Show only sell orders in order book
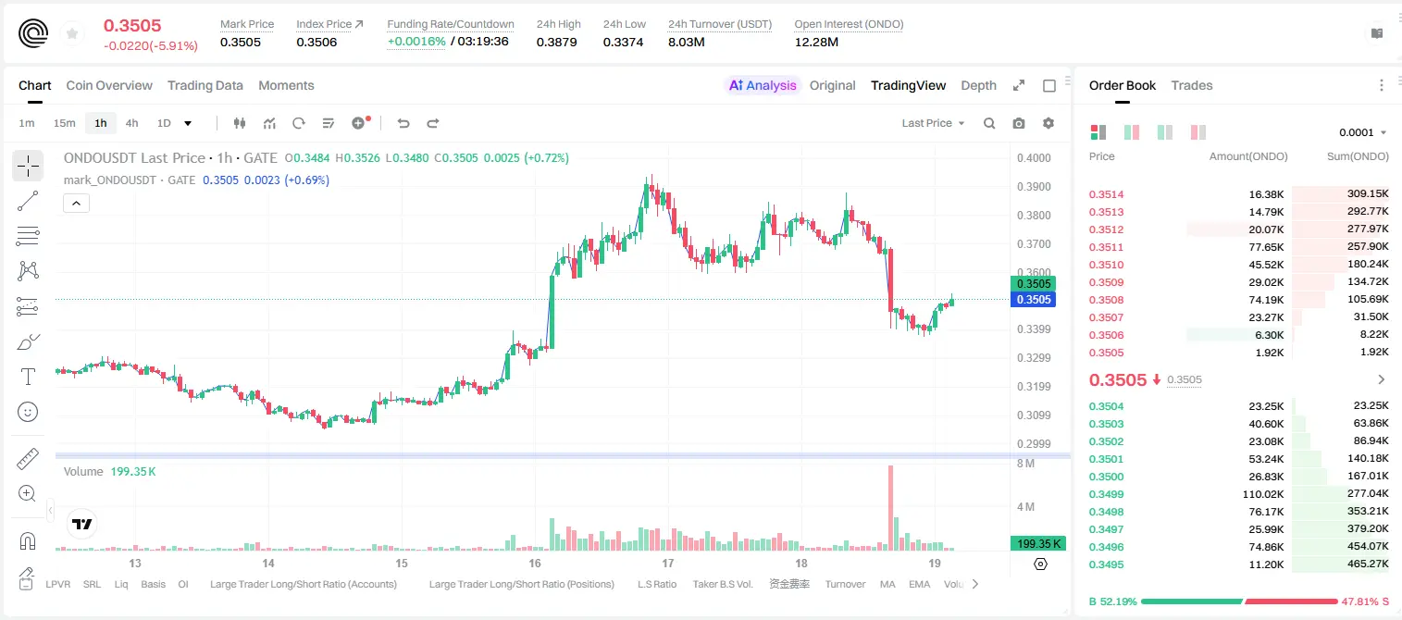 (1198, 132)
